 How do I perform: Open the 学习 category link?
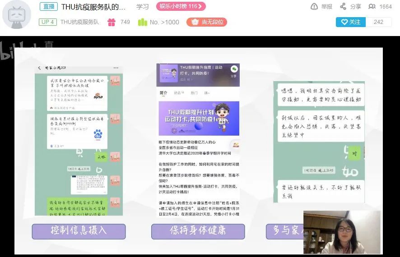(x=143, y=7)
